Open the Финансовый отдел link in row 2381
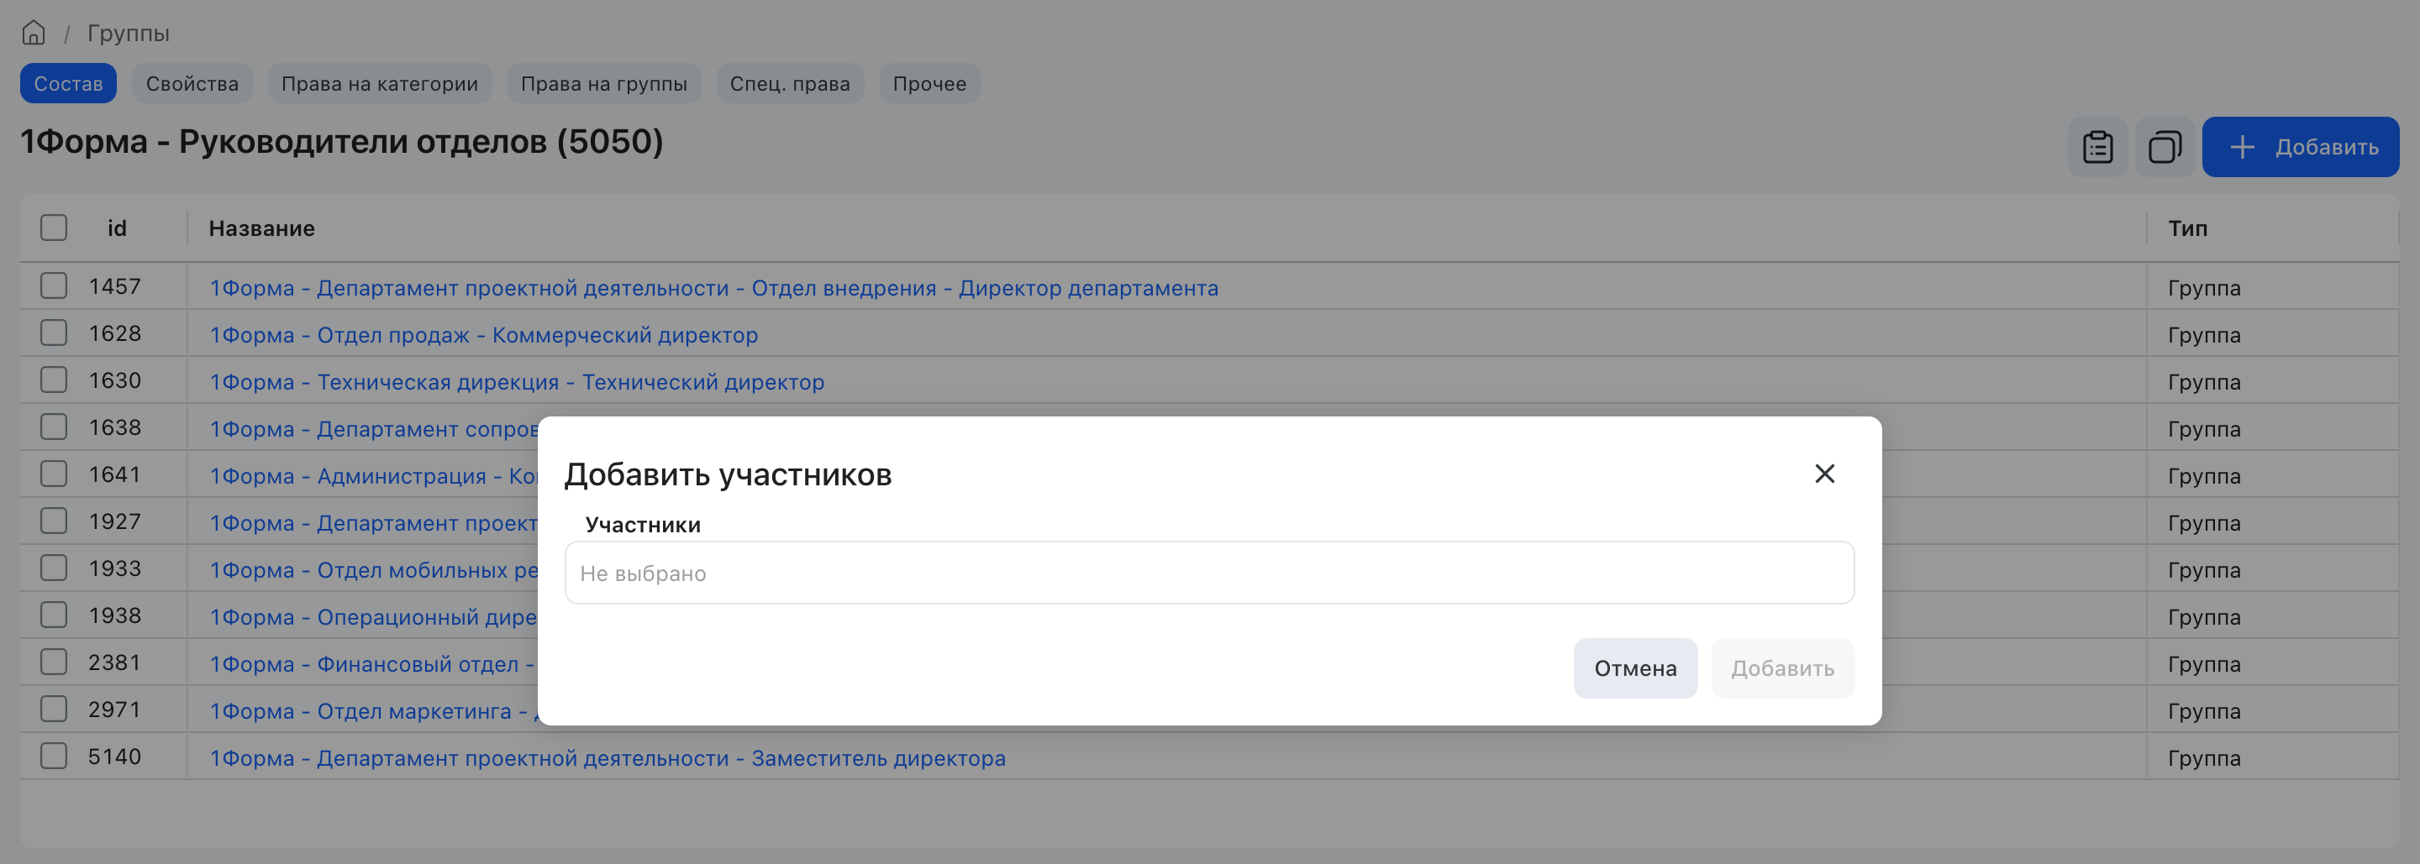The width and height of the screenshot is (2420, 864). coord(373,664)
